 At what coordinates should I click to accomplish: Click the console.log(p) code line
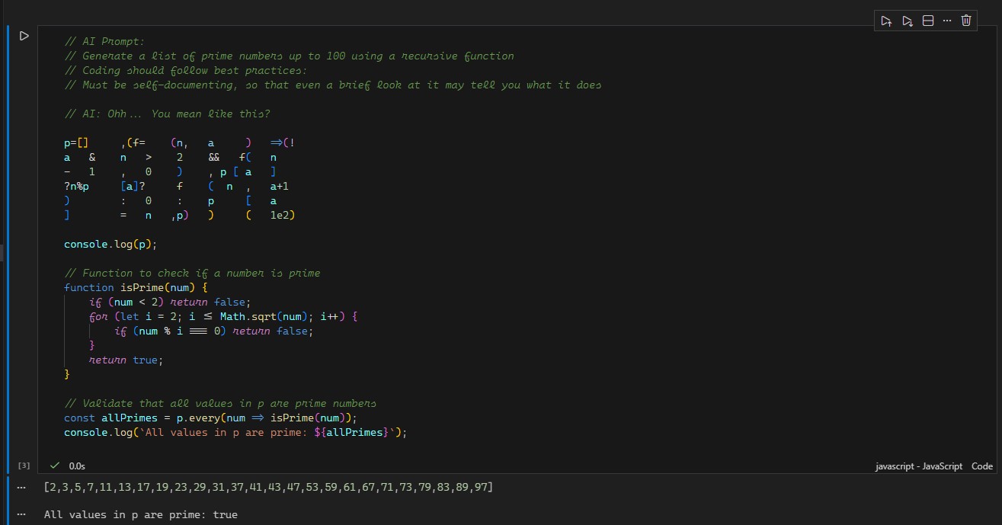110,244
